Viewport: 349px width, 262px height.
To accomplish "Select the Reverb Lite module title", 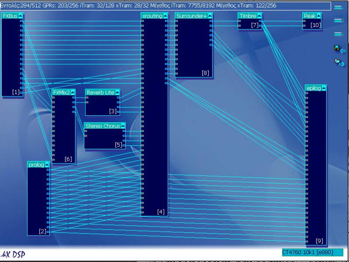I will pos(100,93).
